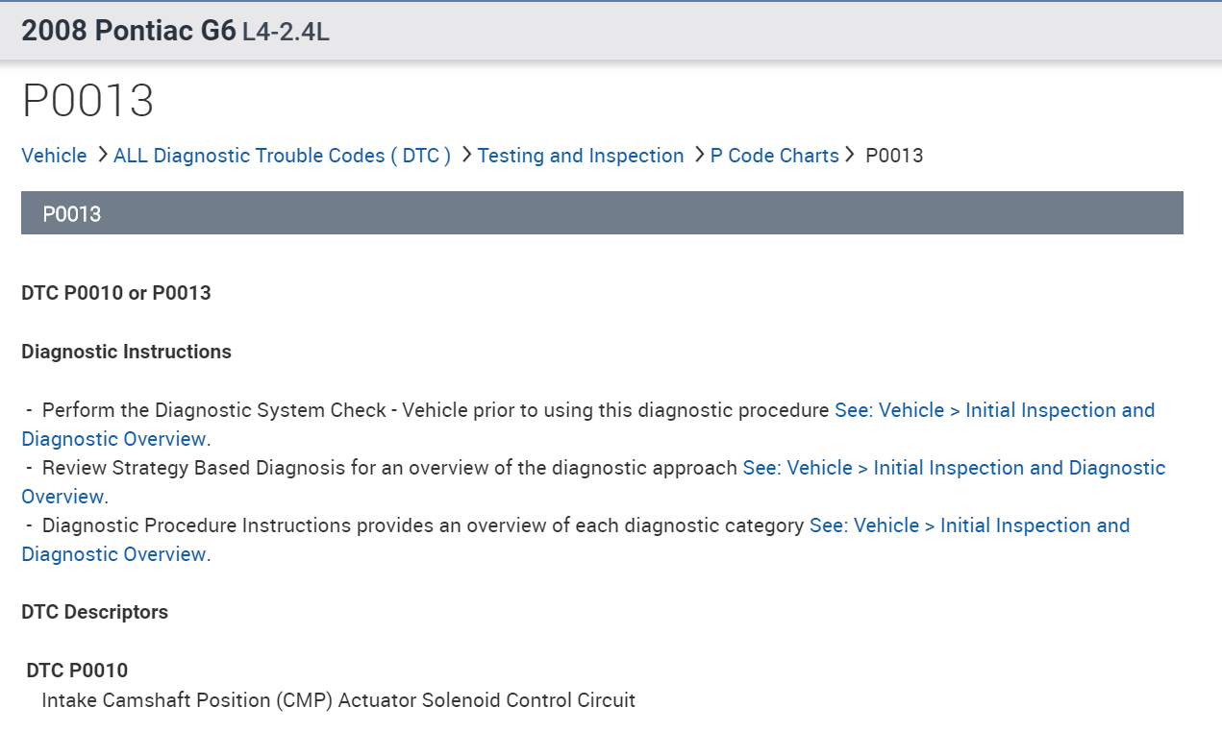Viewport: 1222px width, 732px height.
Task: Navigate to P Code Charts breadcrumb
Action: [x=774, y=156]
